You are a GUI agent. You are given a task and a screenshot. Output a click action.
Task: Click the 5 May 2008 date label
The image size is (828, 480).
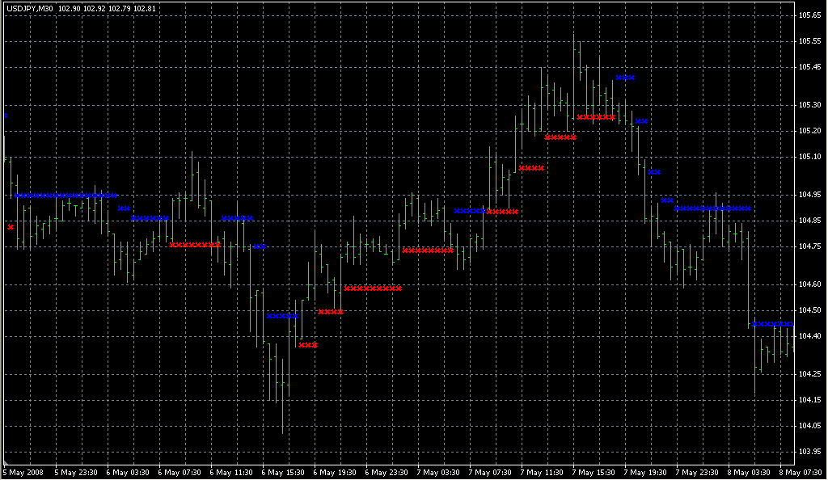[23, 472]
